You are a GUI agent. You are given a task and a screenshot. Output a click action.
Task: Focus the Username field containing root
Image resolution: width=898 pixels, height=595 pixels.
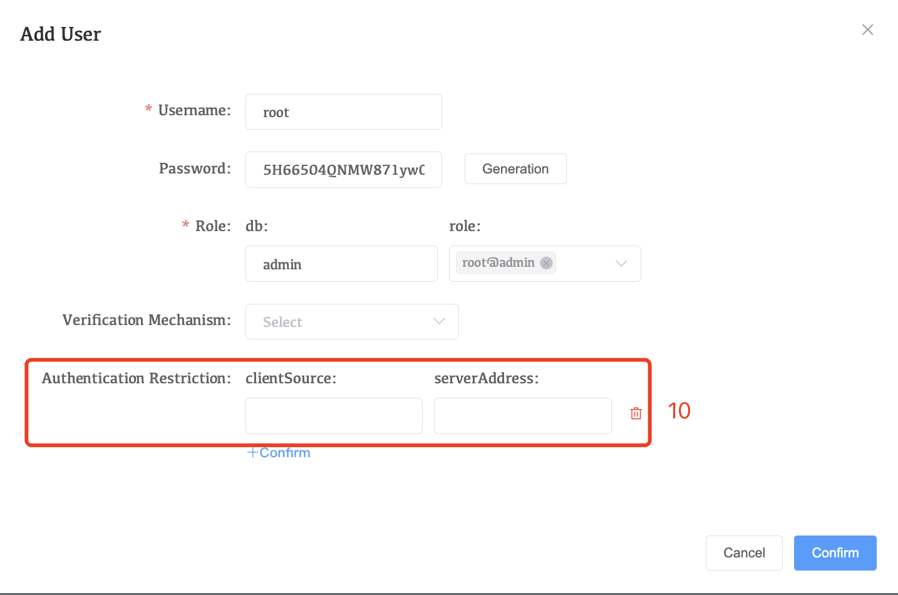click(343, 112)
